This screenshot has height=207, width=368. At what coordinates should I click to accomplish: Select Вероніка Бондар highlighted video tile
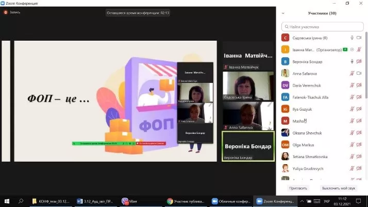tap(247, 146)
